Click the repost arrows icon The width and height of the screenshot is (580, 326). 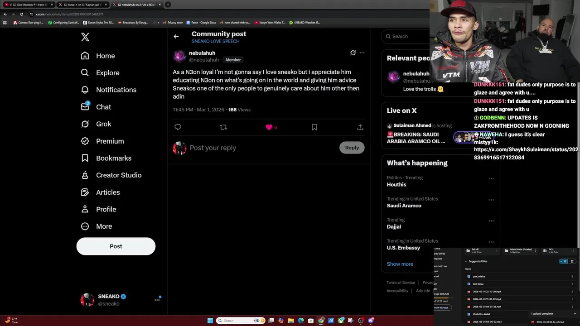pyautogui.click(x=223, y=127)
